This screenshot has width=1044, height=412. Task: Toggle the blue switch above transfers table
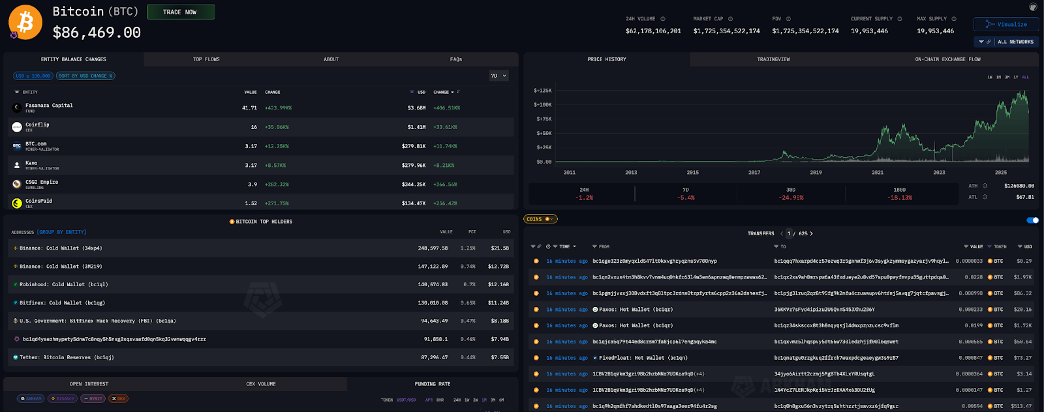point(1032,220)
